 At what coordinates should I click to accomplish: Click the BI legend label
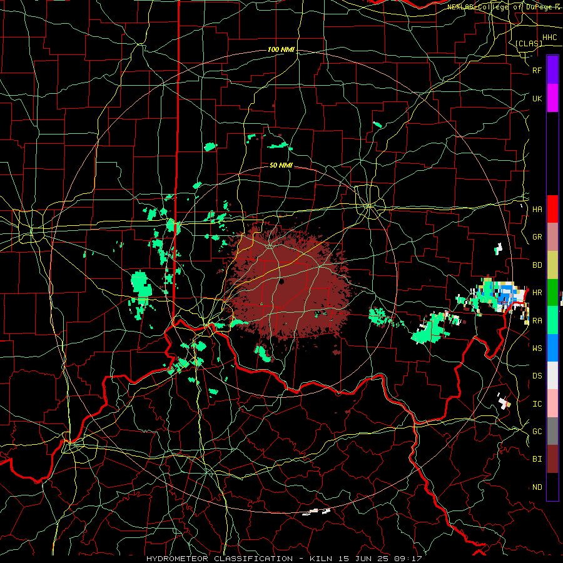point(537,459)
